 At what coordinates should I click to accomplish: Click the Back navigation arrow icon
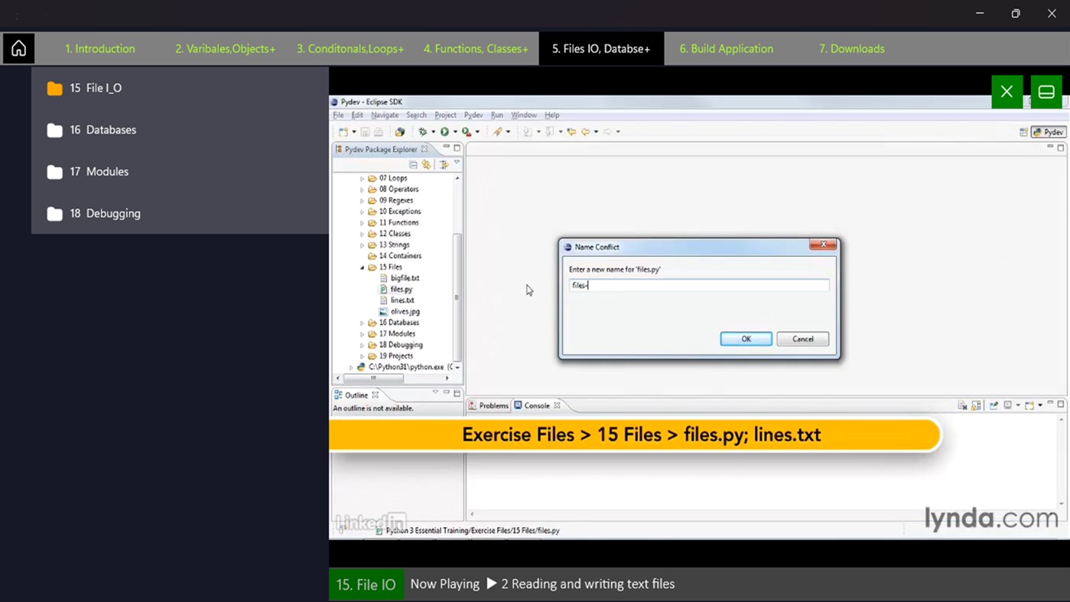coord(585,132)
